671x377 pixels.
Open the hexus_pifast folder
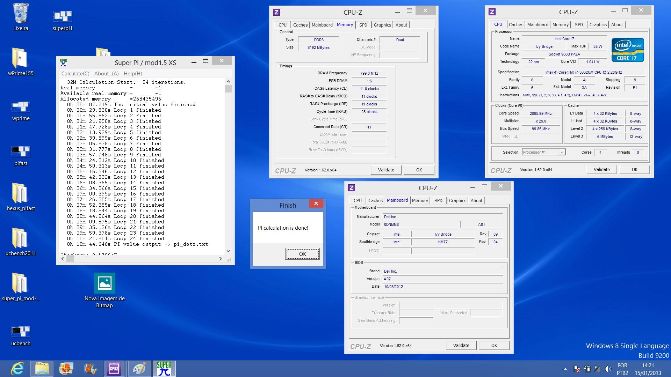[x=21, y=197]
